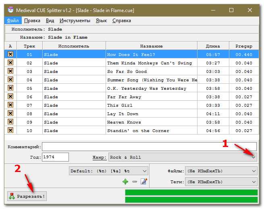Click pregap value of track 07

244,105
